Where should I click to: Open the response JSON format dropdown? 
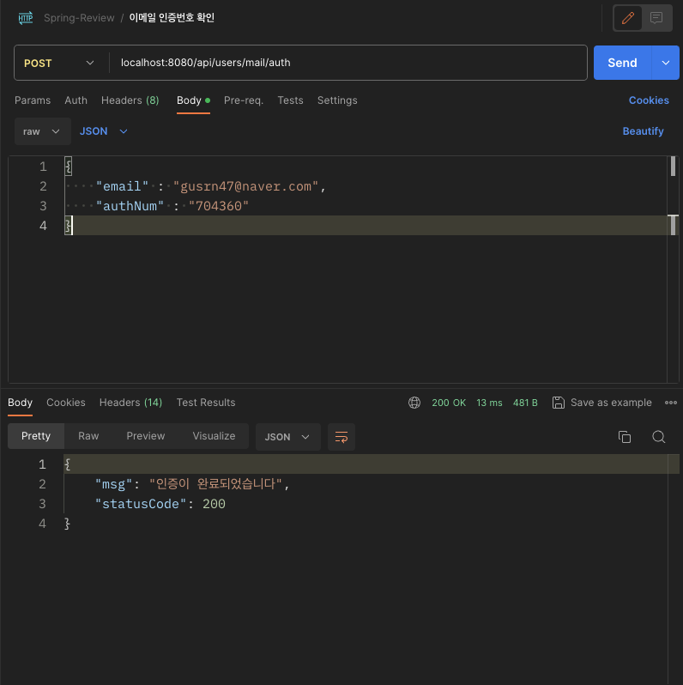pyautogui.click(x=287, y=437)
